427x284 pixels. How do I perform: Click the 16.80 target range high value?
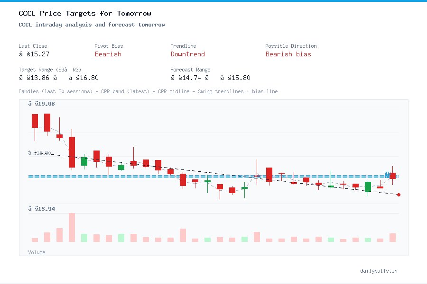84,78
